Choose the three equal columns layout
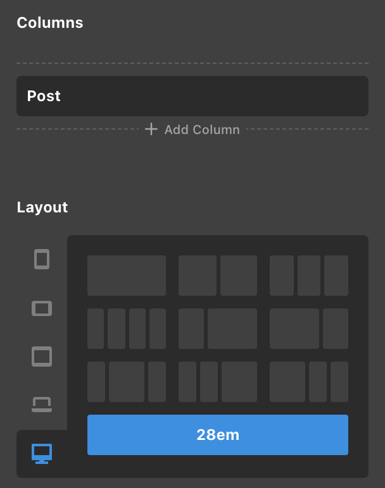 coord(309,276)
